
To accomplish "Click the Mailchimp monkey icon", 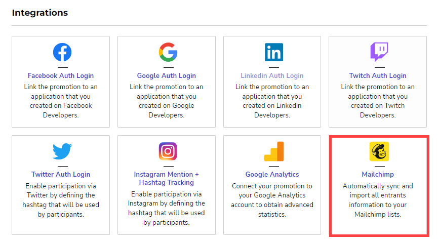I will pyautogui.click(x=378, y=151).
